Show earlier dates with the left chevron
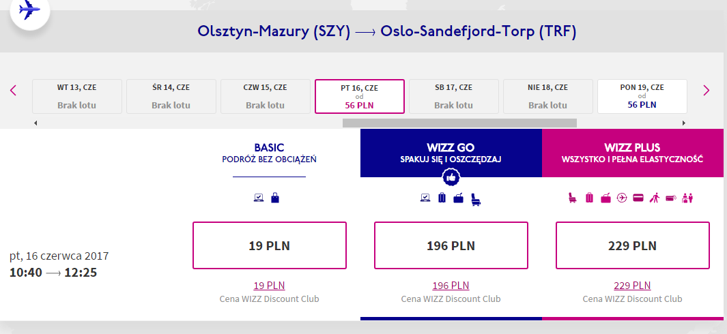This screenshot has width=727, height=334. [13, 90]
